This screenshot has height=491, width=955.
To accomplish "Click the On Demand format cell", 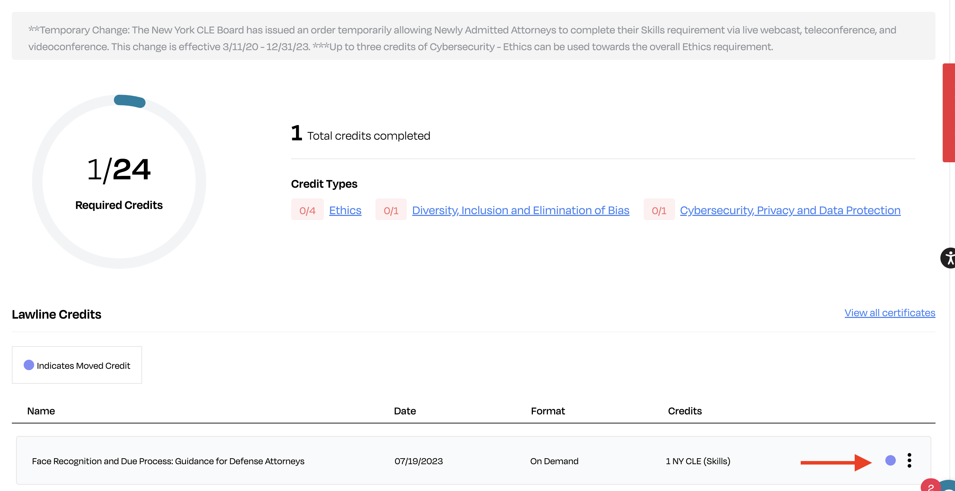I will tap(554, 461).
